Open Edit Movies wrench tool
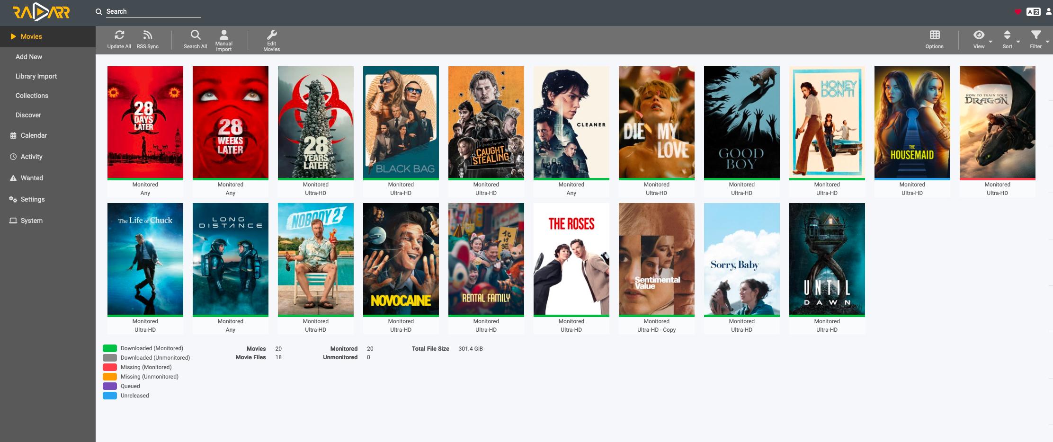The height and width of the screenshot is (442, 1053). click(x=271, y=35)
